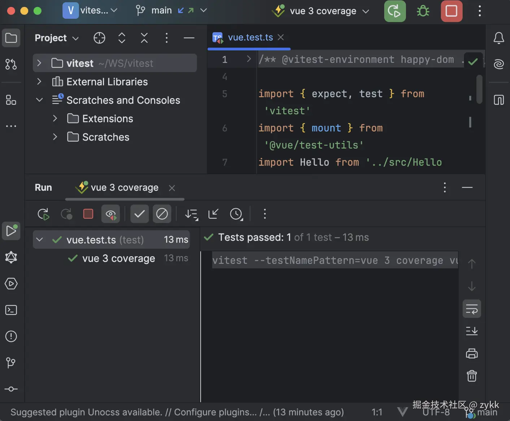Screen dimensions: 510x421
Task: Show more tool windows ellipsis
Action: [11, 126]
